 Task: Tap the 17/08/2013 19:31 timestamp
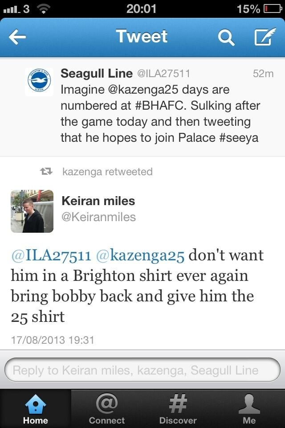tap(53, 340)
